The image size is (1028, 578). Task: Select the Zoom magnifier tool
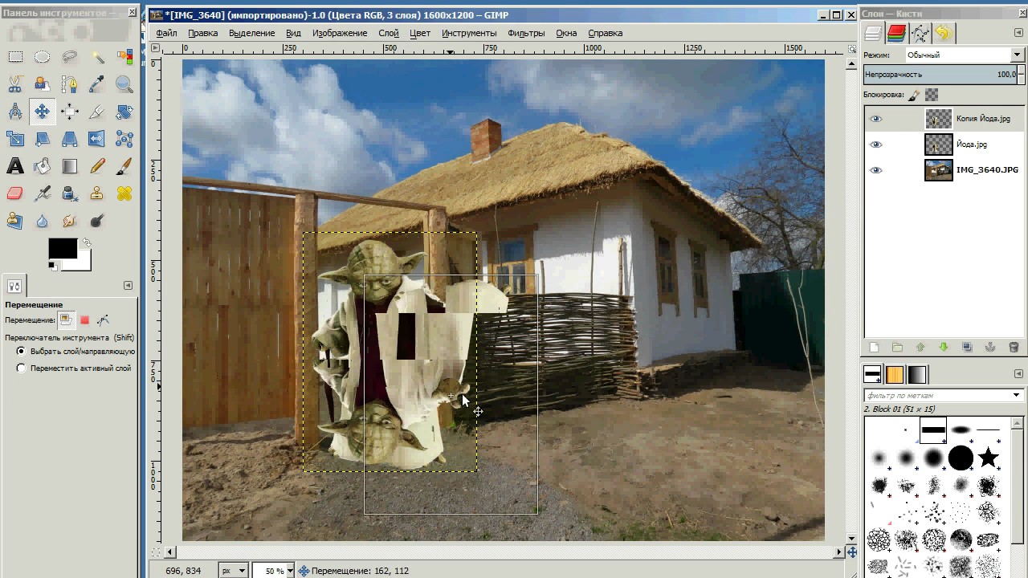[x=124, y=84]
